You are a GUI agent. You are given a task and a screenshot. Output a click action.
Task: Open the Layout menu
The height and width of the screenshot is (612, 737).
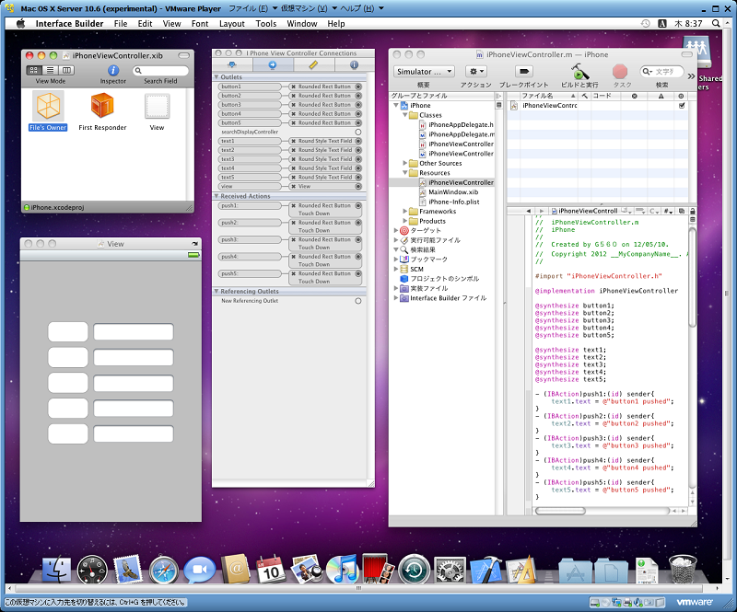pyautogui.click(x=232, y=24)
